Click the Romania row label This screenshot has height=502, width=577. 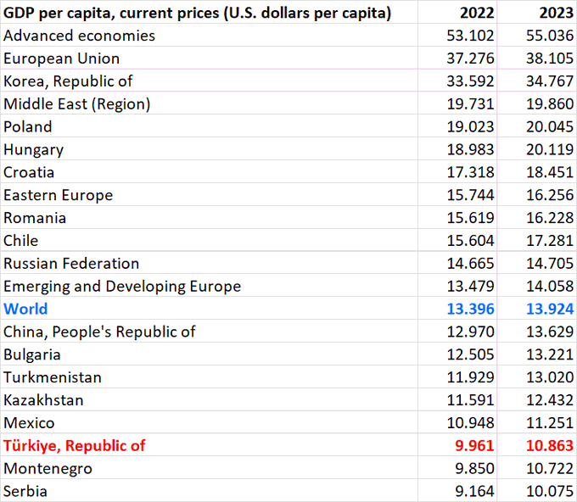[x=35, y=218]
